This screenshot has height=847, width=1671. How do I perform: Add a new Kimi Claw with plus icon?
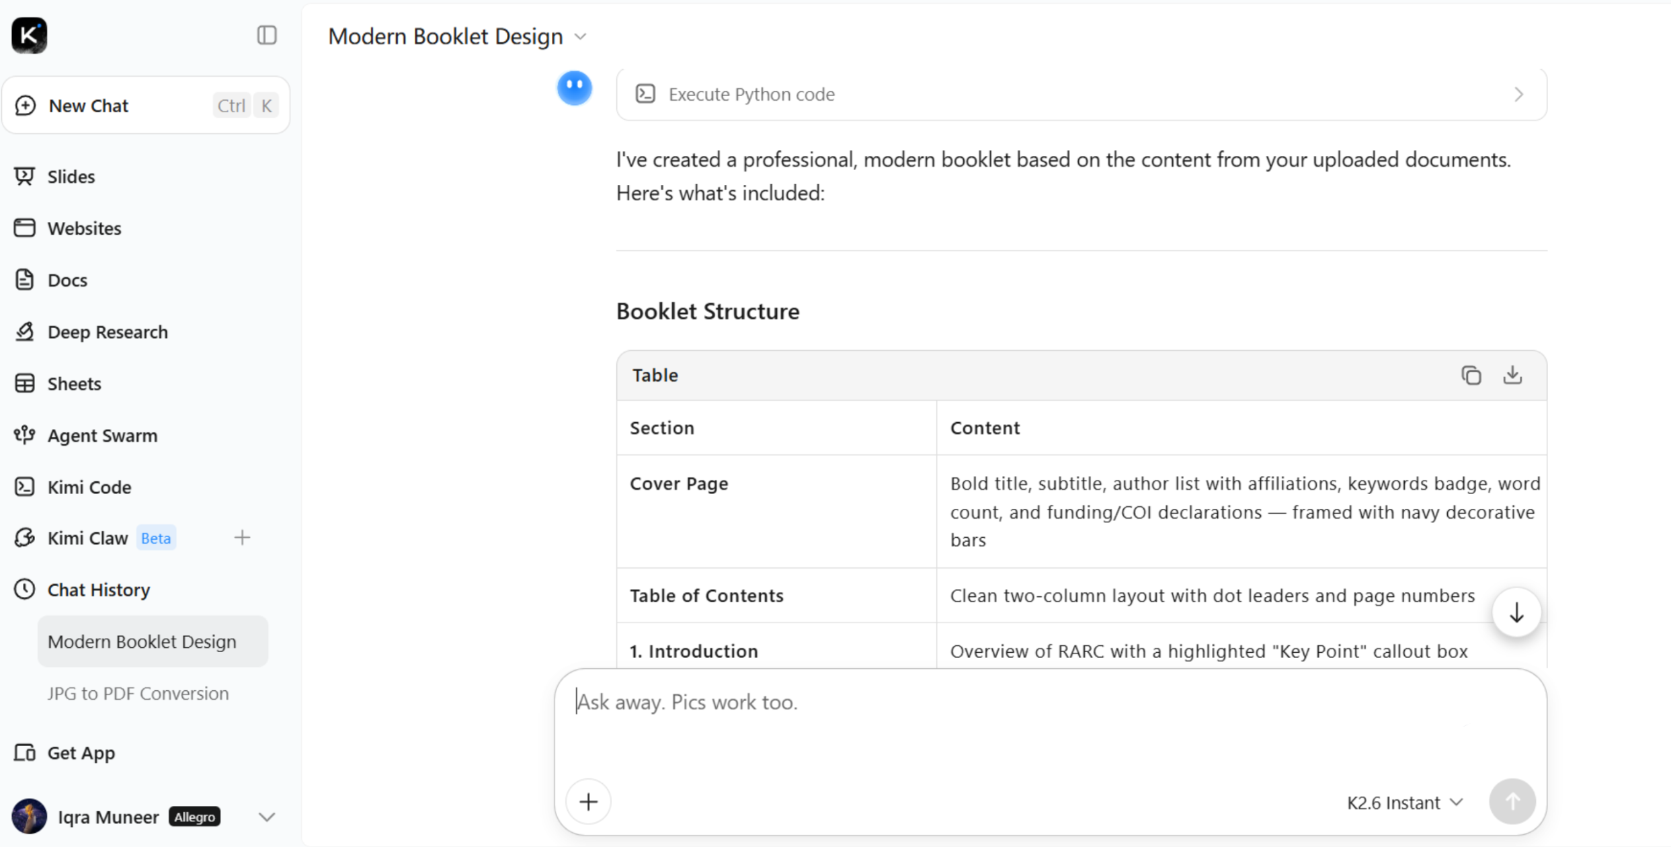click(x=242, y=538)
